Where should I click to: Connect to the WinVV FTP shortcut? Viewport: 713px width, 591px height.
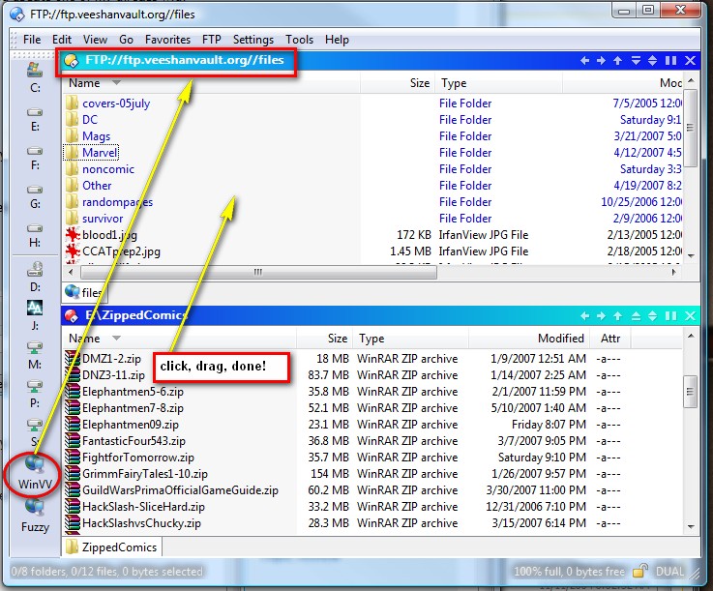(x=35, y=473)
